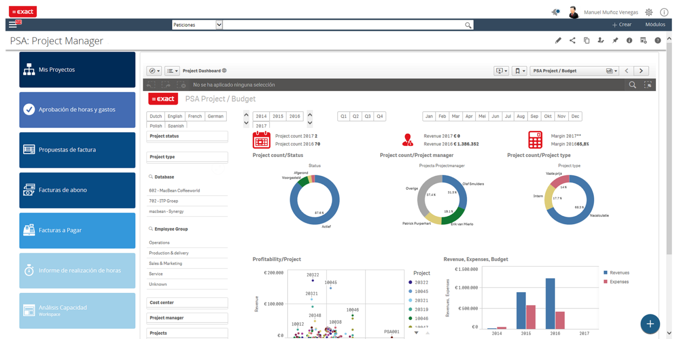Select the Dutch language filter
Viewport: 679px width, 339px height.
point(156,116)
